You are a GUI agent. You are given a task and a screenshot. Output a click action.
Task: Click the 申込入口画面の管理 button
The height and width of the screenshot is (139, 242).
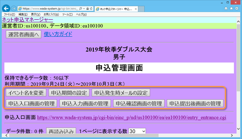point(32,103)
